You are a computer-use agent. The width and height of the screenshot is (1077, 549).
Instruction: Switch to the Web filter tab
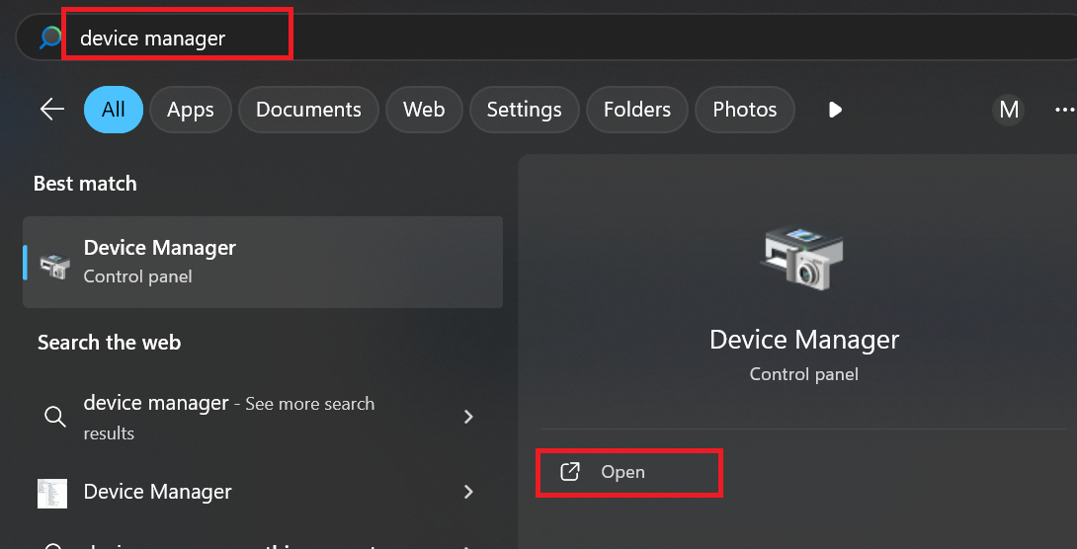pos(424,110)
